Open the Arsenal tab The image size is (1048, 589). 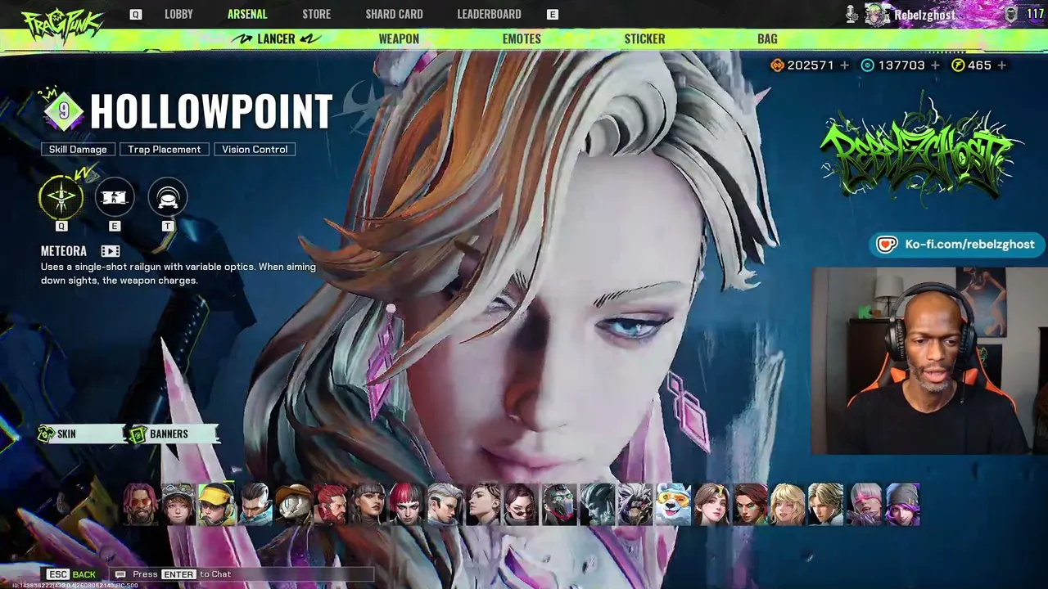(x=247, y=14)
